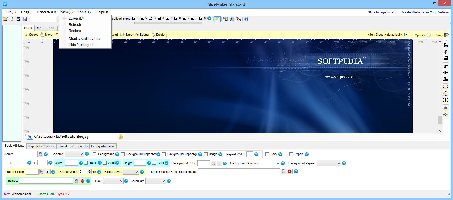Click the distribute vertically icon
This screenshot has width=453, height=200.
(x=446, y=108)
